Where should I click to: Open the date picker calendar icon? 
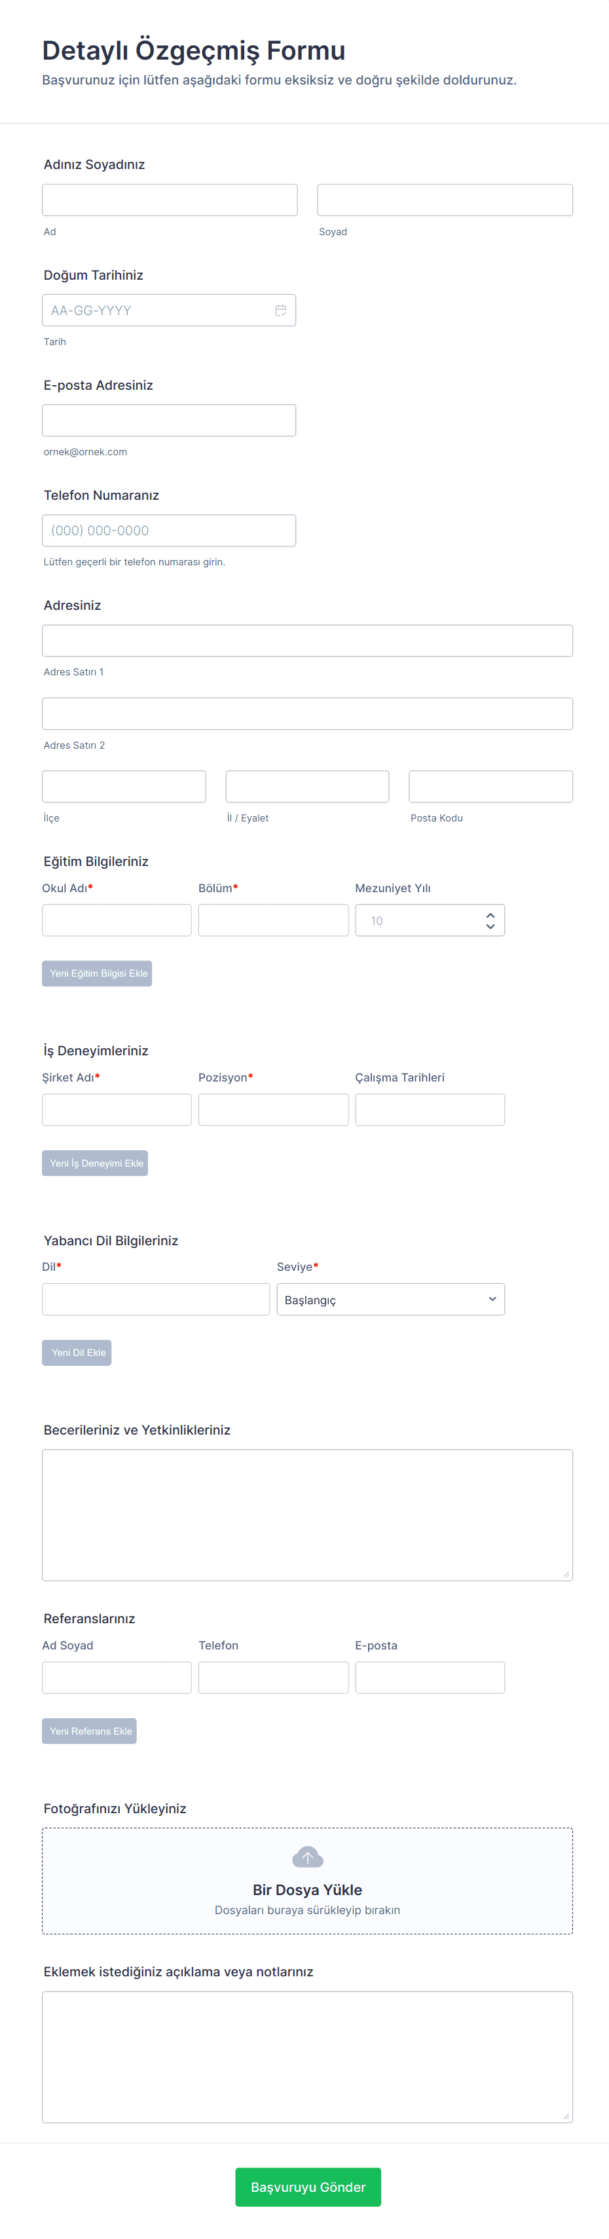click(281, 310)
